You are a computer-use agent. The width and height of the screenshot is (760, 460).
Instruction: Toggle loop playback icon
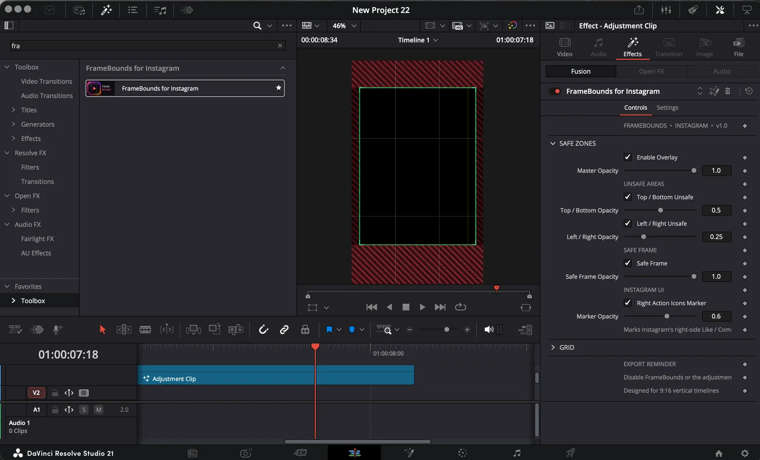tap(460, 307)
